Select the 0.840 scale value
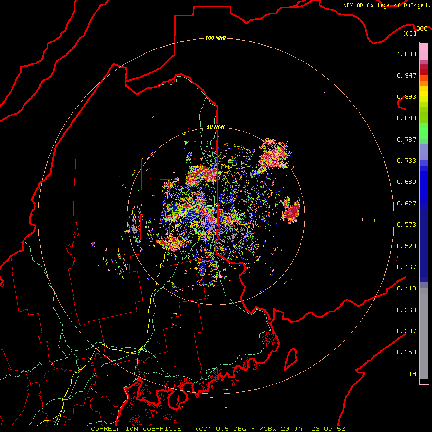Image resolution: width=432 pixels, height=432 pixels. pos(407,118)
